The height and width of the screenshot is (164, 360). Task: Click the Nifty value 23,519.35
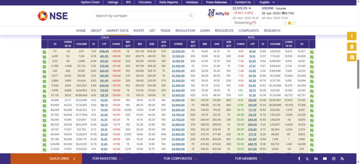tap(240, 8)
